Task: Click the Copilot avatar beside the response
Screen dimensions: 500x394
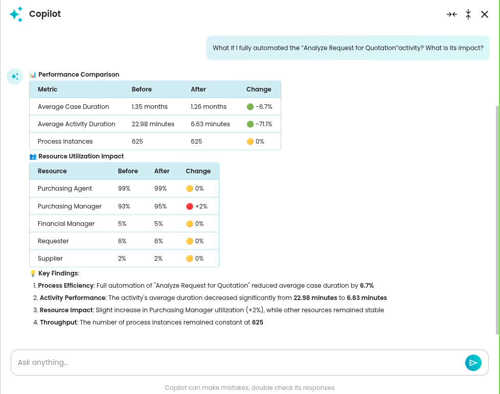Action: tap(15, 77)
